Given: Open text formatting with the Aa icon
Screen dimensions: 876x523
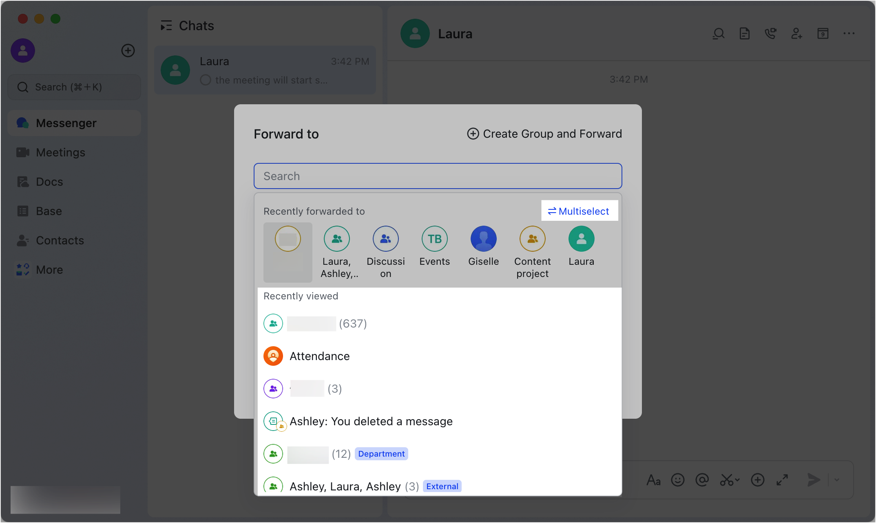Looking at the screenshot, I should [653, 480].
